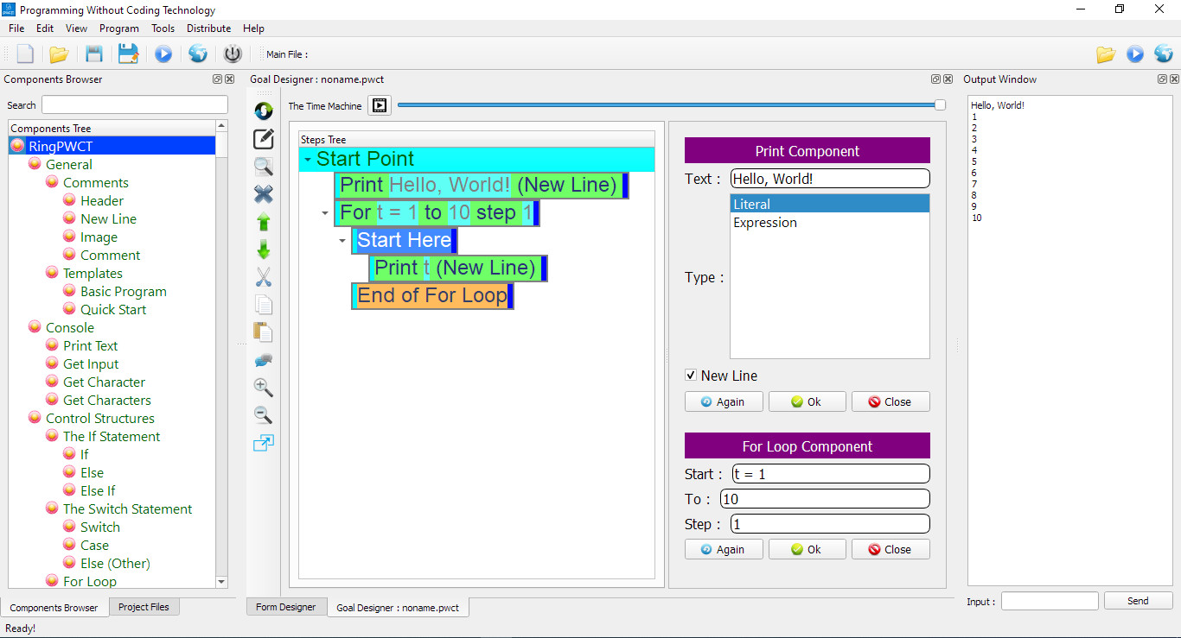This screenshot has width=1181, height=638.
Task: Open the Distribute menu
Action: tap(208, 28)
